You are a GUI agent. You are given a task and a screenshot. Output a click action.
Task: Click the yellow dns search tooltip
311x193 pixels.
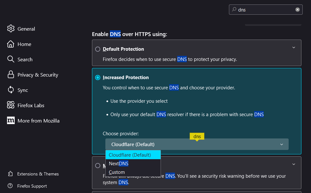coord(197,136)
